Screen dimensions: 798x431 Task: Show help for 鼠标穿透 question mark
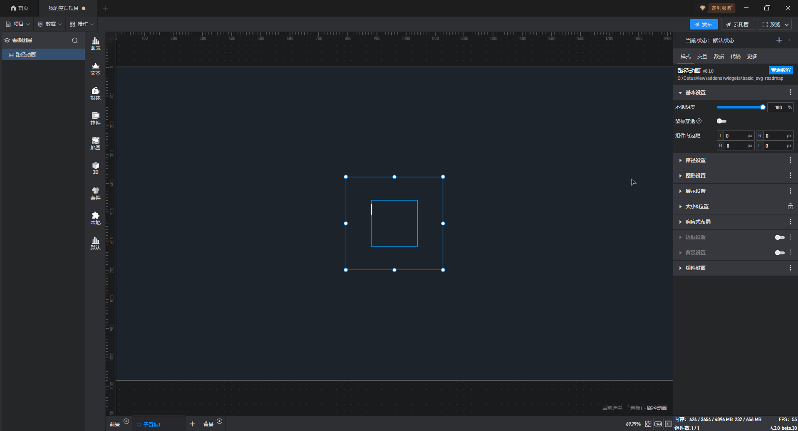699,121
